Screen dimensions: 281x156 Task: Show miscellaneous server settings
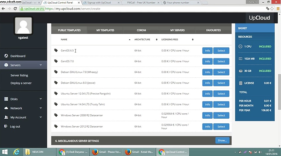click(x=222, y=140)
